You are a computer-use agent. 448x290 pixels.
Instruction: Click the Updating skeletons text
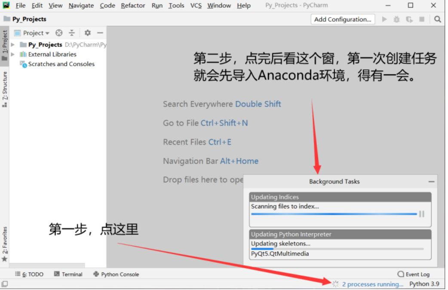coord(281,244)
